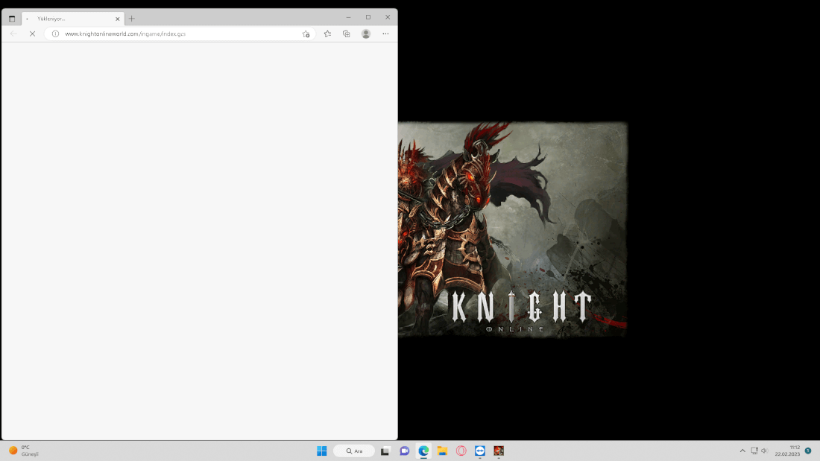Open the tab actions menu icon
820x461 pixels.
point(12,18)
